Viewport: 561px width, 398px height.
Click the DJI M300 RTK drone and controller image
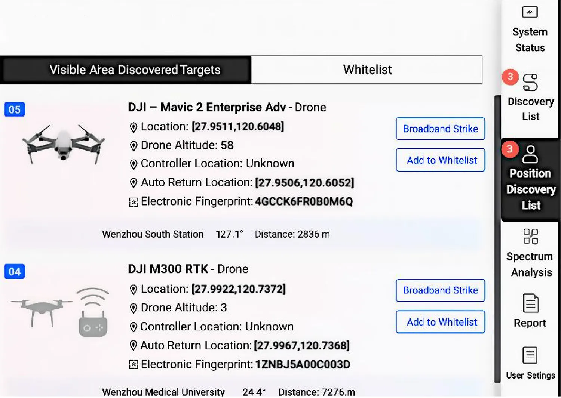point(60,311)
